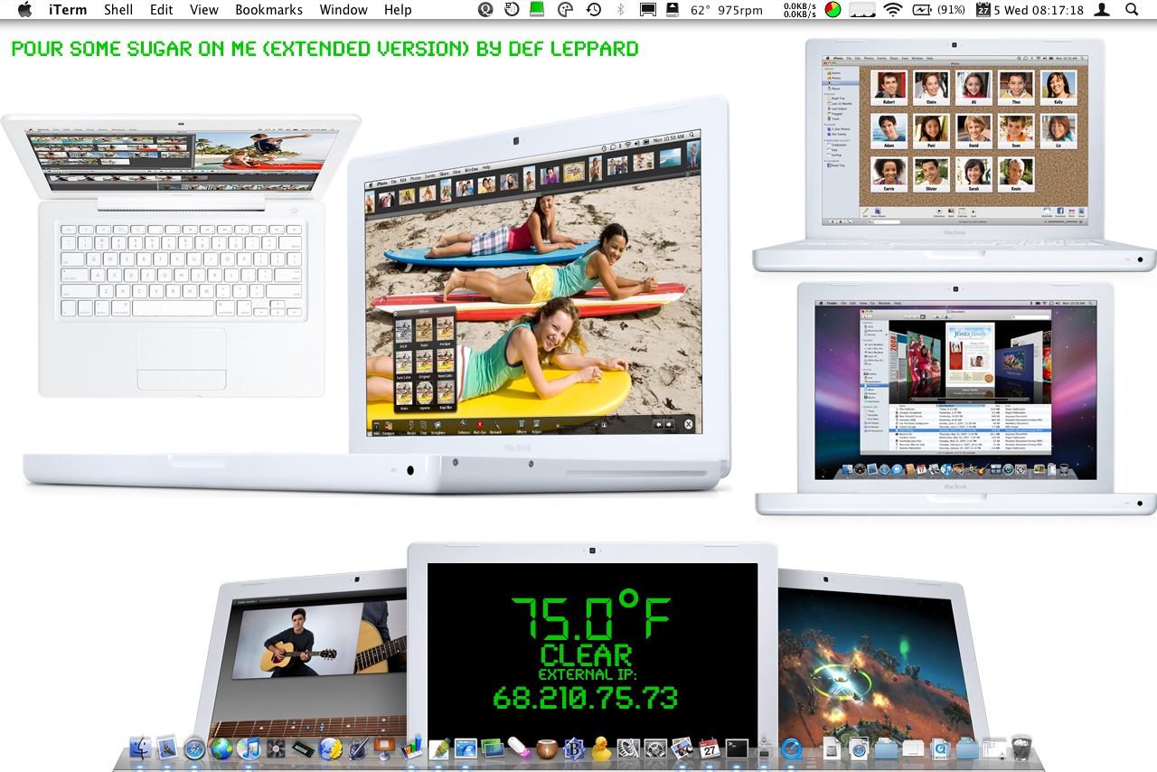The image size is (1157, 772).
Task: Open the parrot feather Dock icon
Action: [438, 748]
